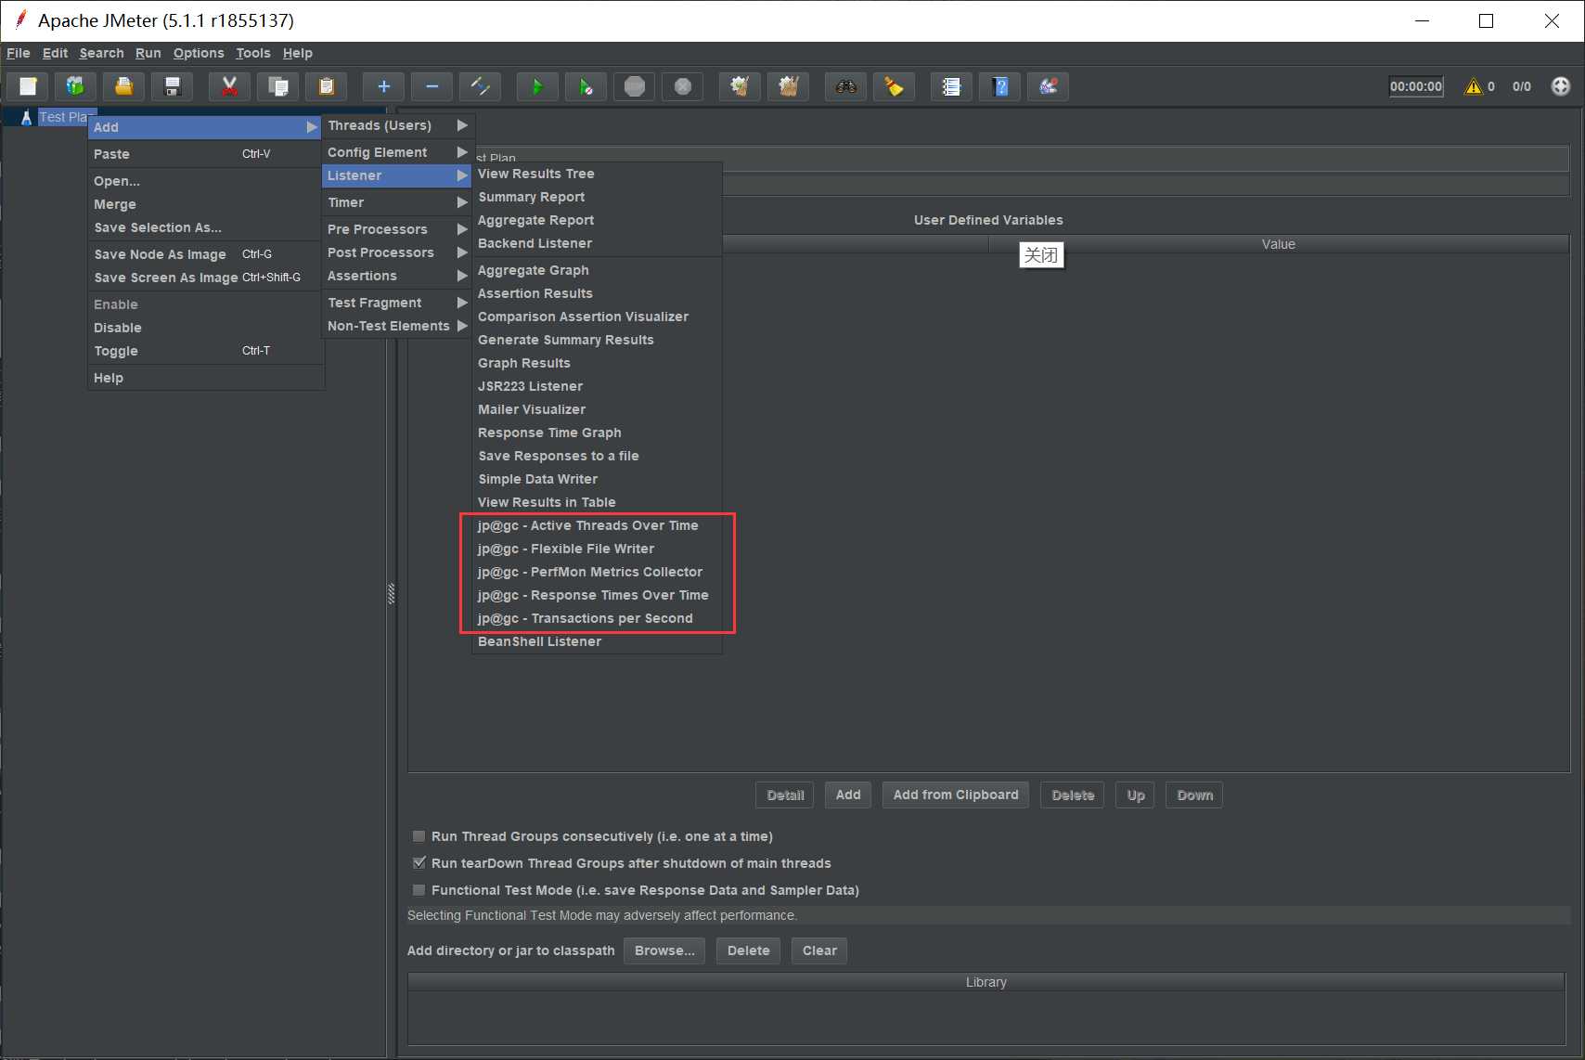The height and width of the screenshot is (1060, 1585).
Task: Click the warning triangle log icon
Action: coord(1473,86)
